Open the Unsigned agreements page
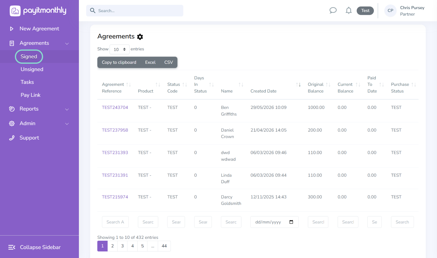This screenshot has width=437, height=258. 32,70
